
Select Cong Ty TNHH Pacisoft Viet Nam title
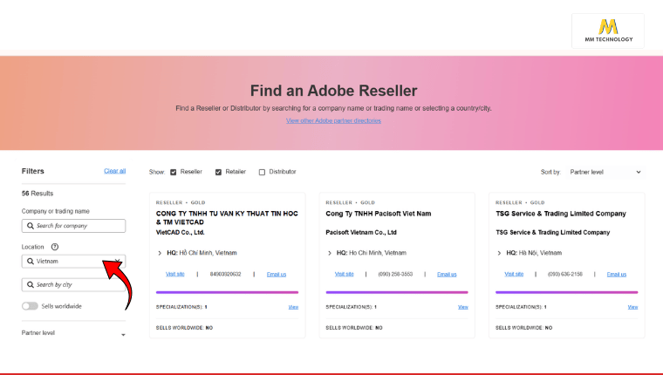(x=379, y=214)
